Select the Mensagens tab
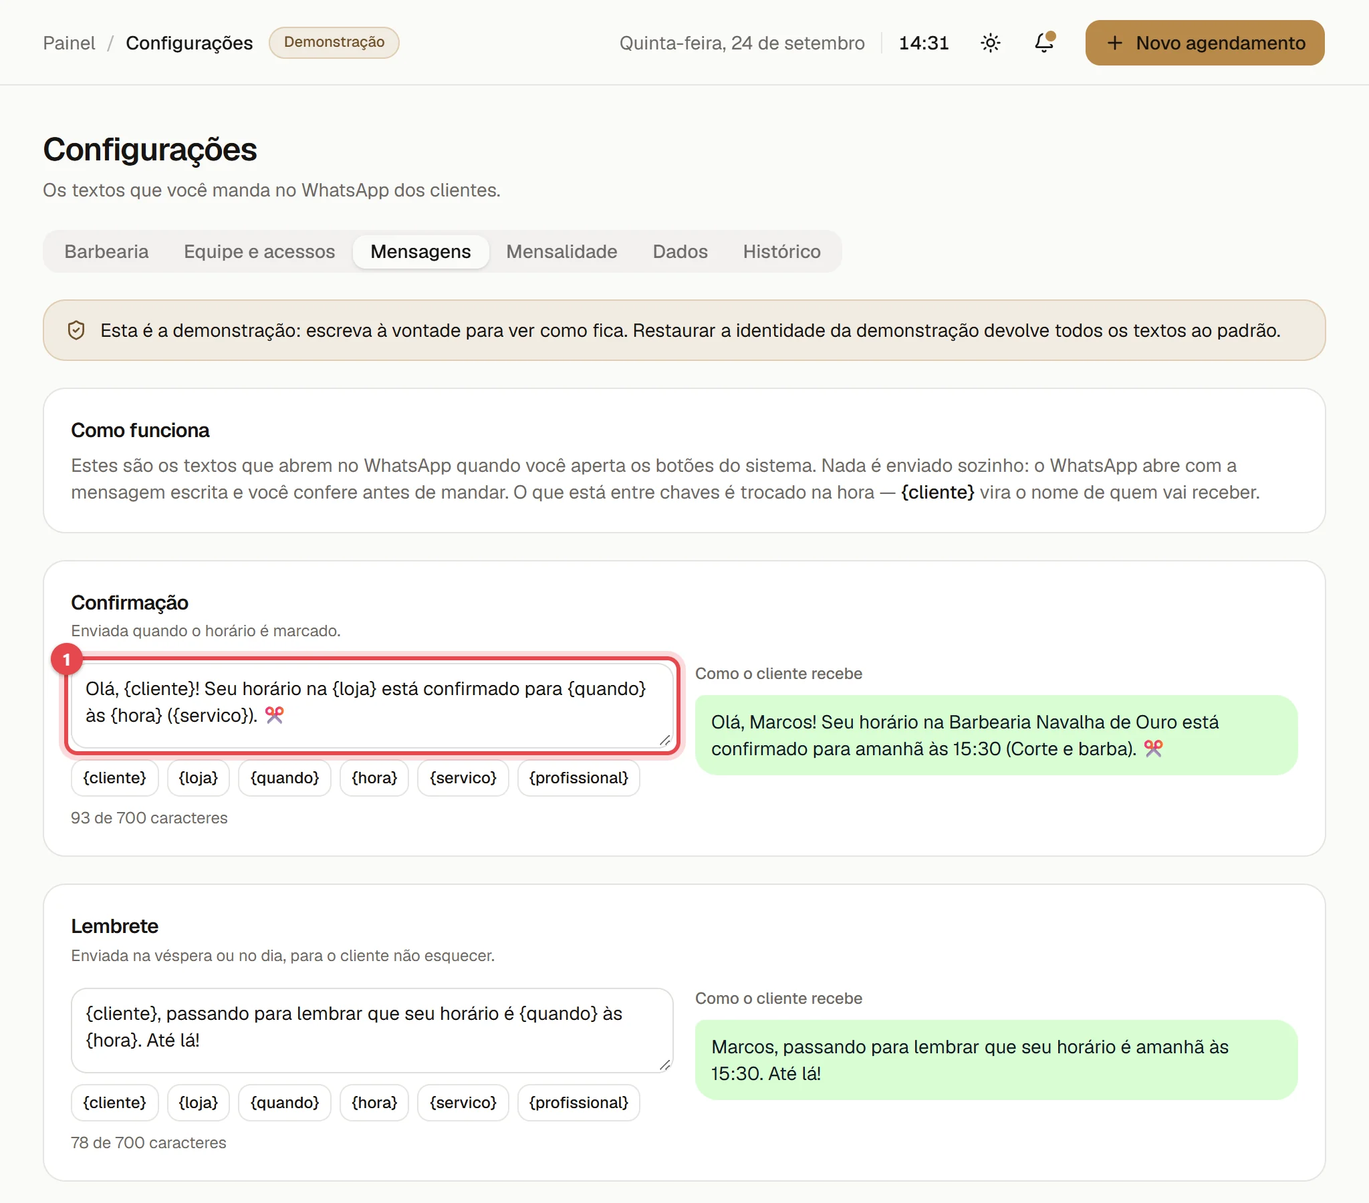The height and width of the screenshot is (1203, 1369). click(420, 252)
